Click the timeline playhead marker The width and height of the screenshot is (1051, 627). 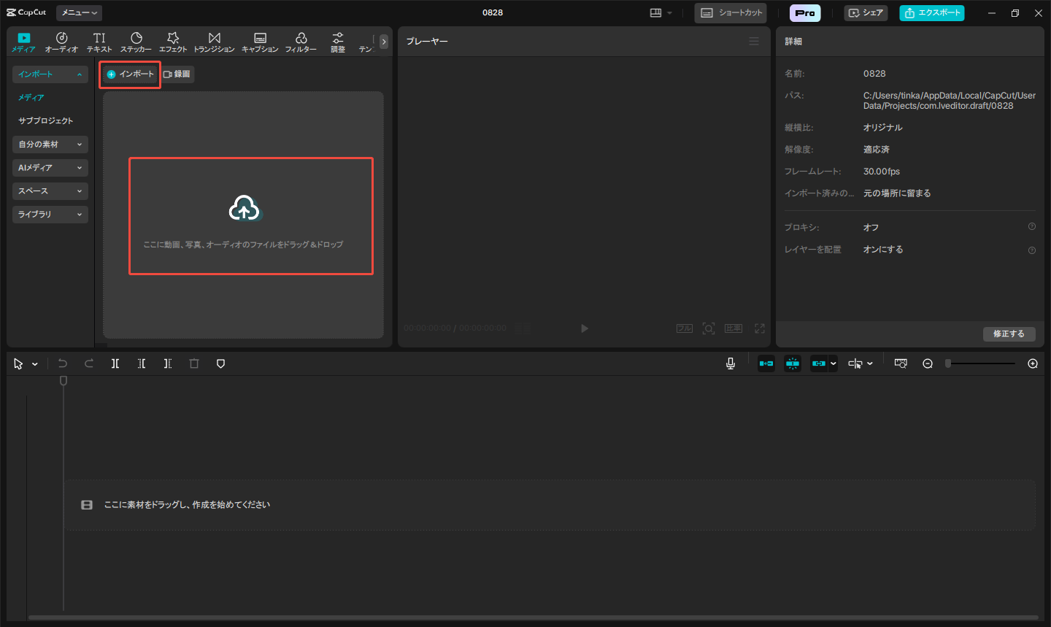click(63, 381)
